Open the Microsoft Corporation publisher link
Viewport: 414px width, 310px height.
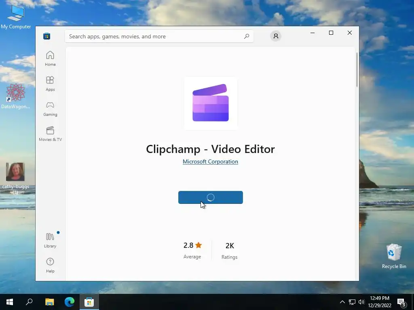tap(210, 161)
